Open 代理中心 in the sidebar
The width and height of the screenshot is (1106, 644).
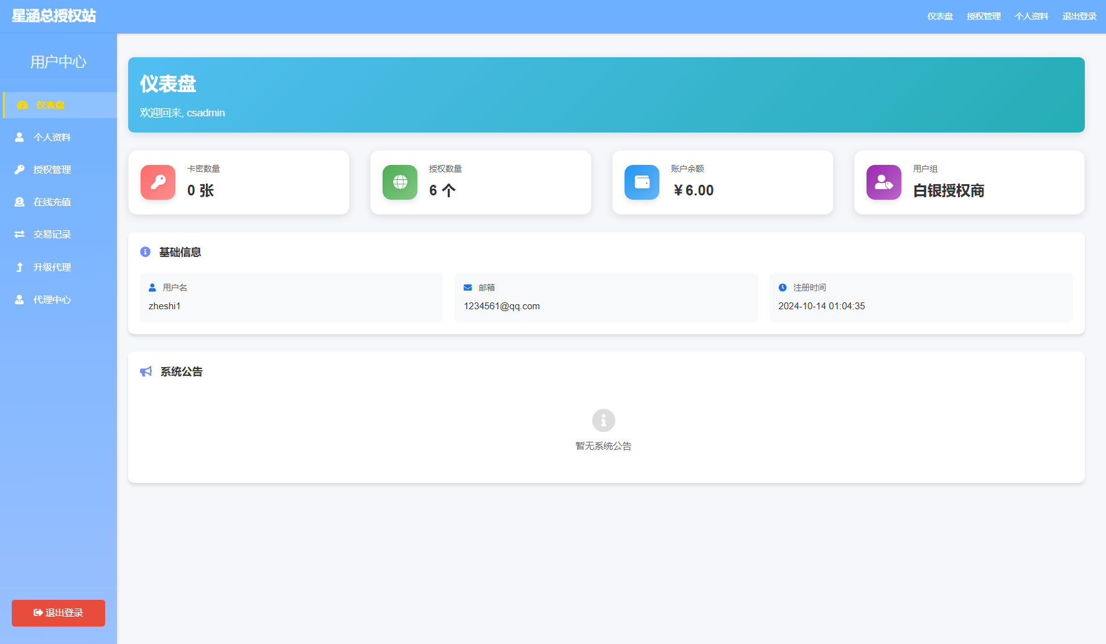click(x=52, y=300)
